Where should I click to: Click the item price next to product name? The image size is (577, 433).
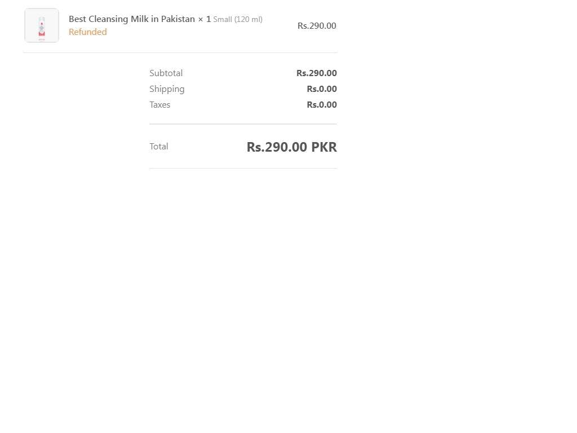coord(317,26)
